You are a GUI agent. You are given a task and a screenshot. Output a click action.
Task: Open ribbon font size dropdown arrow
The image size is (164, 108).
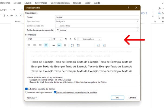pos(22,10)
